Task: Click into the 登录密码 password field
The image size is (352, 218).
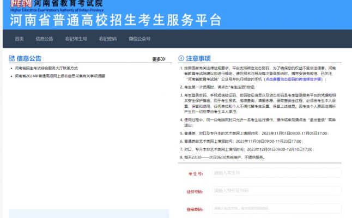Action: coord(276,208)
